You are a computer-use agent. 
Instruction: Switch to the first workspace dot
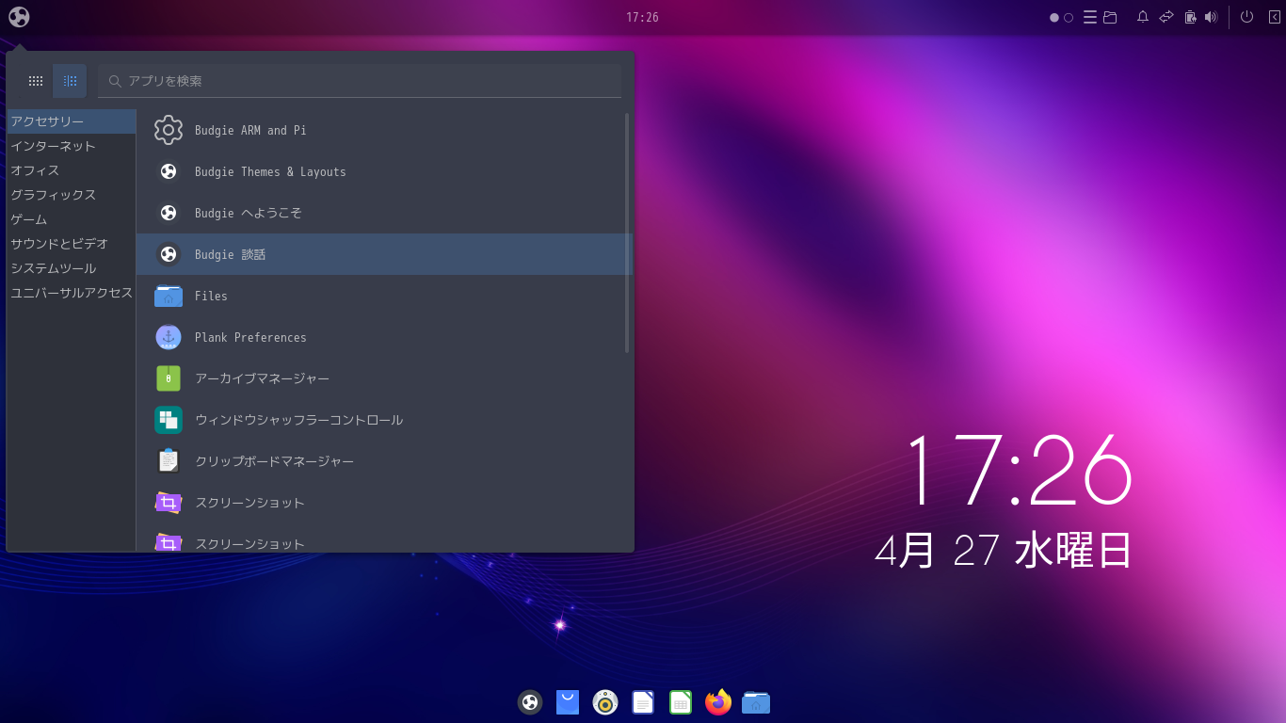(x=1054, y=18)
